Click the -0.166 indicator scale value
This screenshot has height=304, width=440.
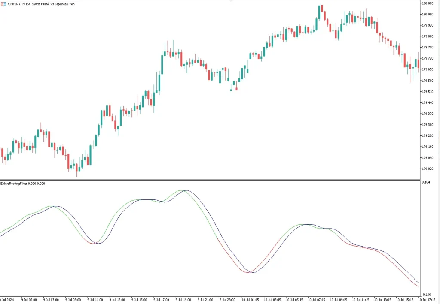[426, 295]
